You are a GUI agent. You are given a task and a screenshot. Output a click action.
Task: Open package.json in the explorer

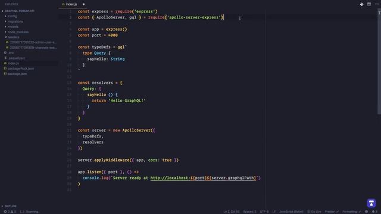pos(17,74)
